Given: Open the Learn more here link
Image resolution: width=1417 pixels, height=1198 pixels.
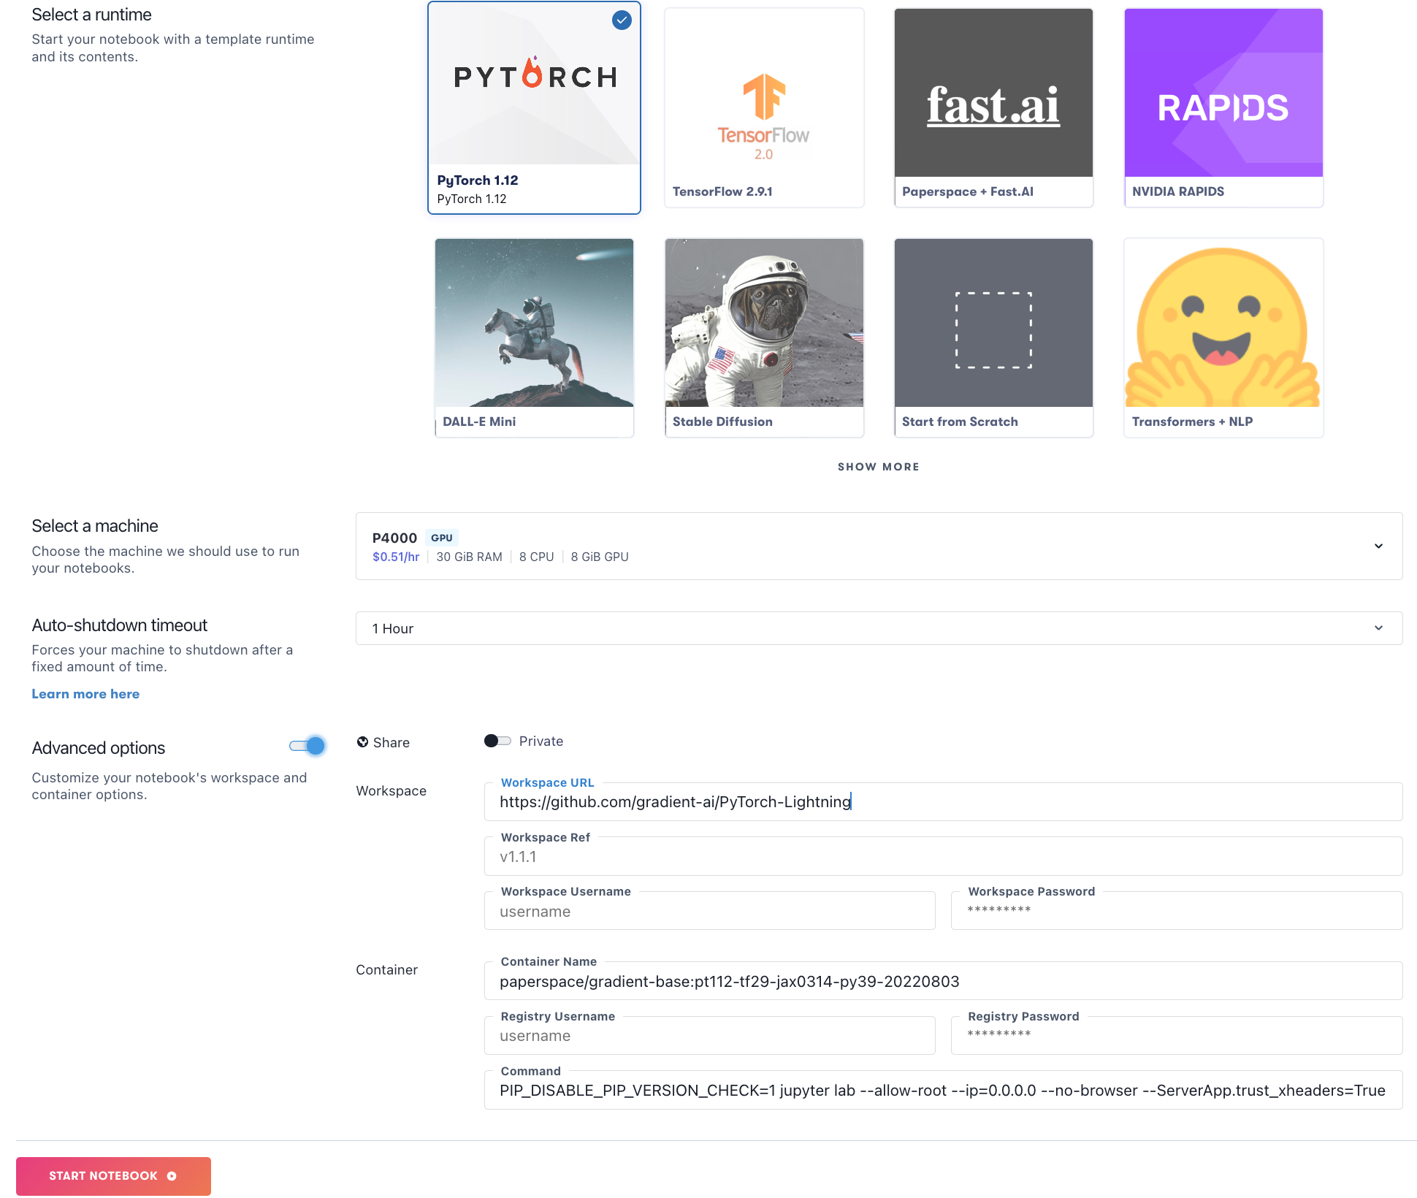Looking at the screenshot, I should [x=85, y=694].
